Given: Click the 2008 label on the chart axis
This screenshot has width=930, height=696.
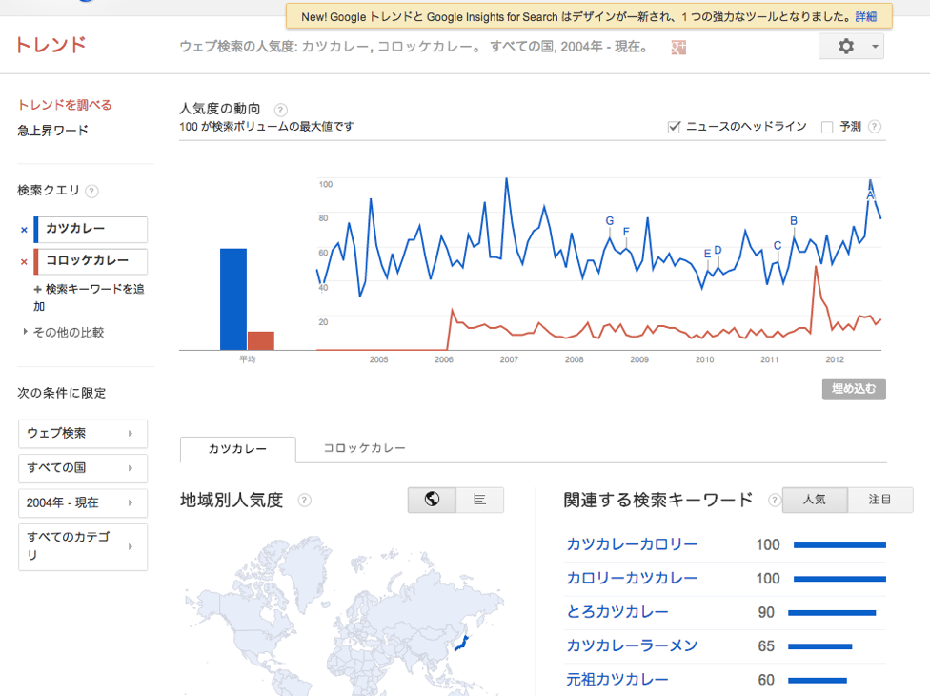Looking at the screenshot, I should point(575,359).
